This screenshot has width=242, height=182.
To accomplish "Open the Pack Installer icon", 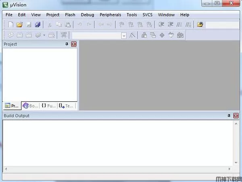I will coord(180,35).
